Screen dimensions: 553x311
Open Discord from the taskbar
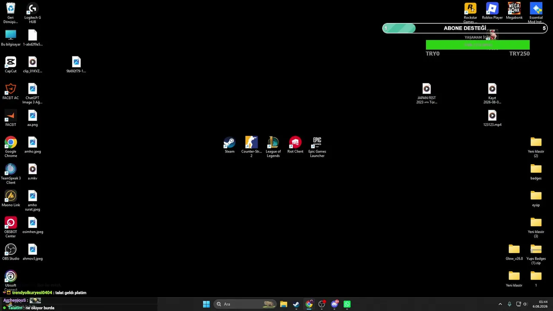pos(334,304)
